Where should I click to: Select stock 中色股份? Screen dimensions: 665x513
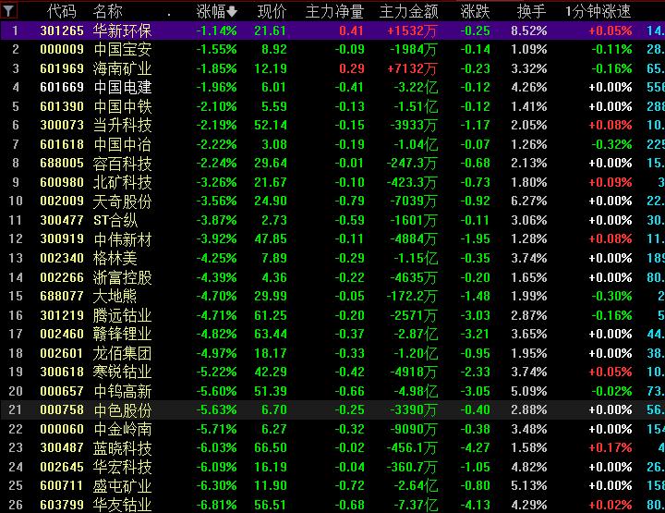[x=123, y=409]
